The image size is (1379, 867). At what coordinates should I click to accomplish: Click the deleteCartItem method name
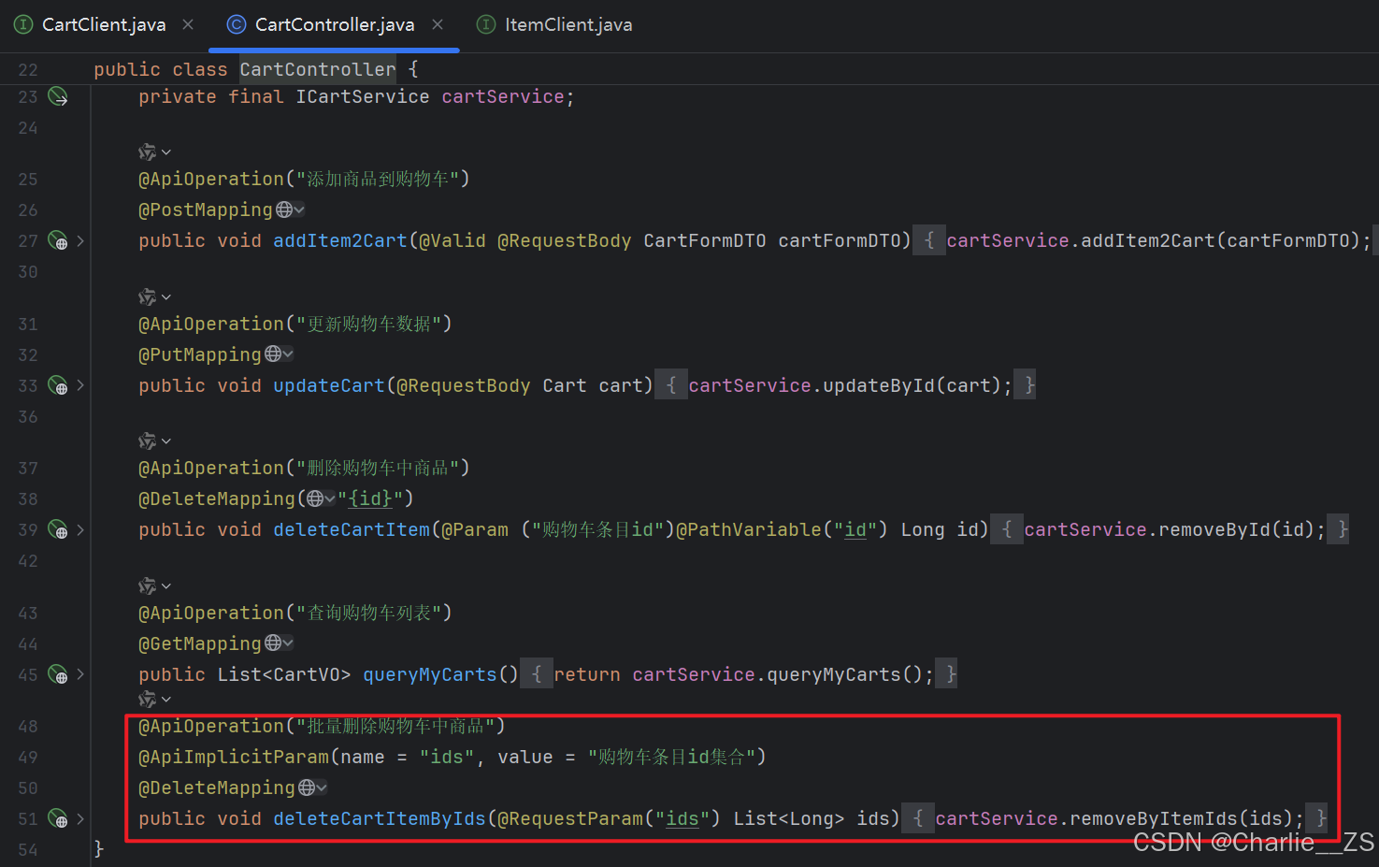pyautogui.click(x=352, y=530)
